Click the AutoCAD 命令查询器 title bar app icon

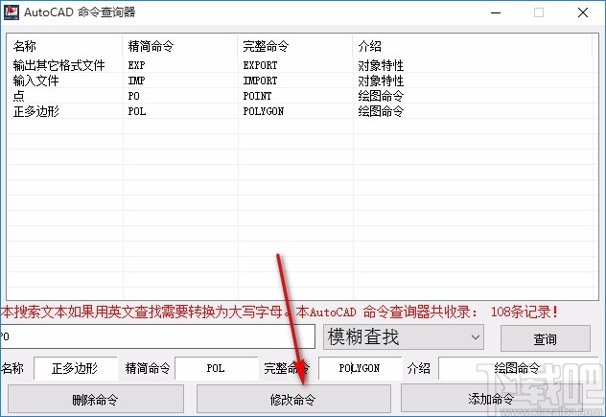(x=12, y=12)
